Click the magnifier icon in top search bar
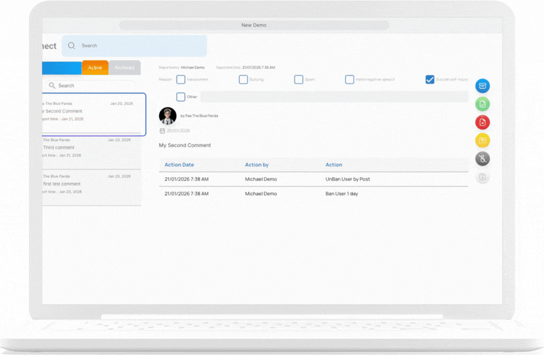Image resolution: width=544 pixels, height=355 pixels. [x=72, y=46]
